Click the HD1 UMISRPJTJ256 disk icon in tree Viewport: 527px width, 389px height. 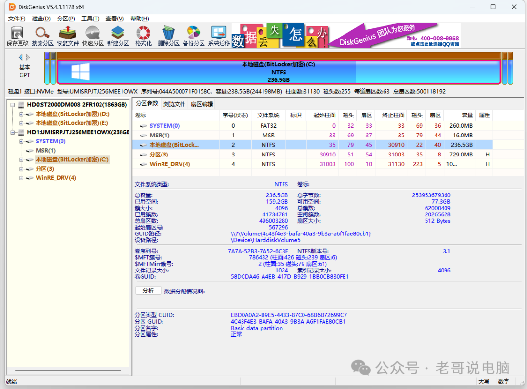(21, 132)
